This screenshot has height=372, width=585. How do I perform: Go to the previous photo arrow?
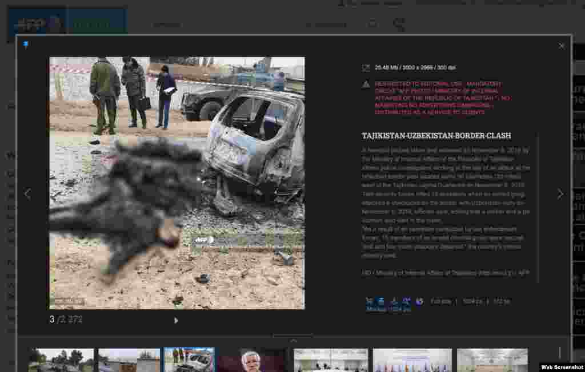coord(27,194)
